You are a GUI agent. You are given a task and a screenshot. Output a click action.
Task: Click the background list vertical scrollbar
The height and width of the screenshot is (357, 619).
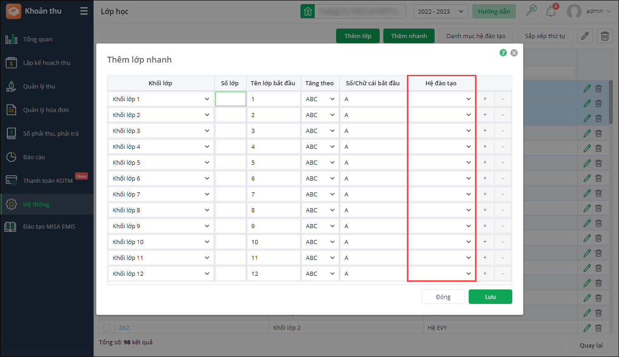pos(611,102)
